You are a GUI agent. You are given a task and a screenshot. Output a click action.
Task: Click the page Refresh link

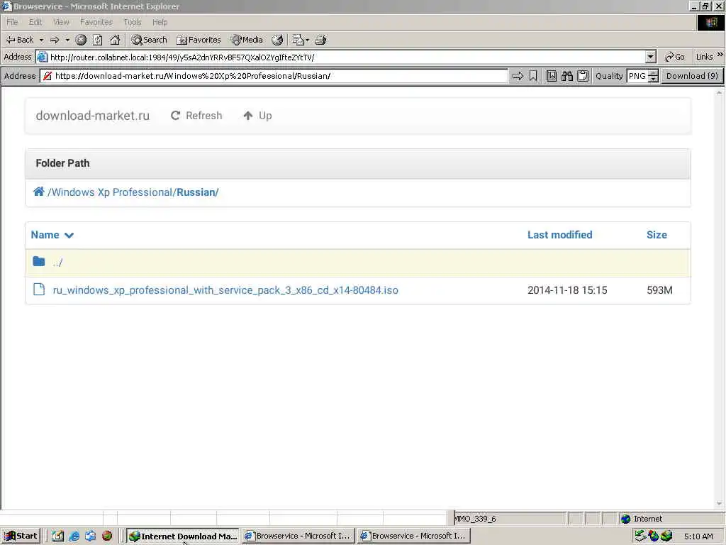coord(196,116)
